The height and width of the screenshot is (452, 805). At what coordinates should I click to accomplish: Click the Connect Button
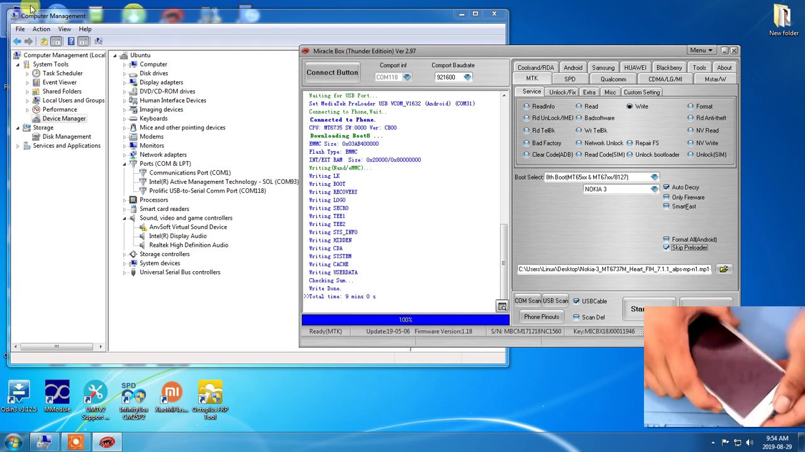pyautogui.click(x=332, y=73)
